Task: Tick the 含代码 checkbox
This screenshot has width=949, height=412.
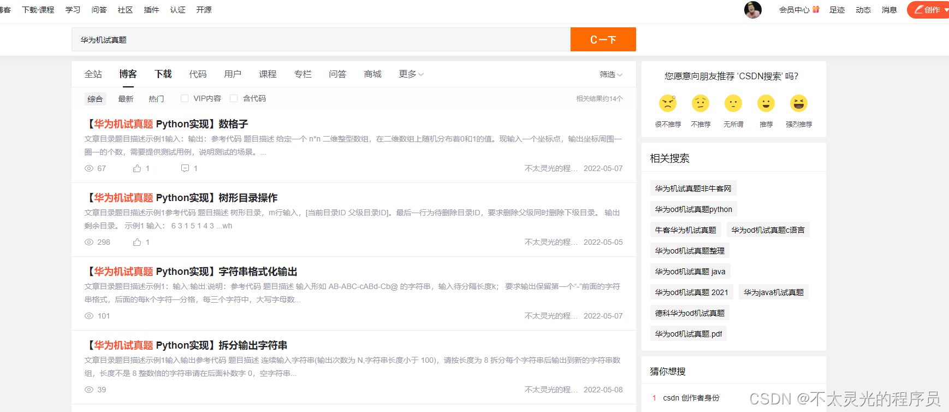Action: (234, 98)
